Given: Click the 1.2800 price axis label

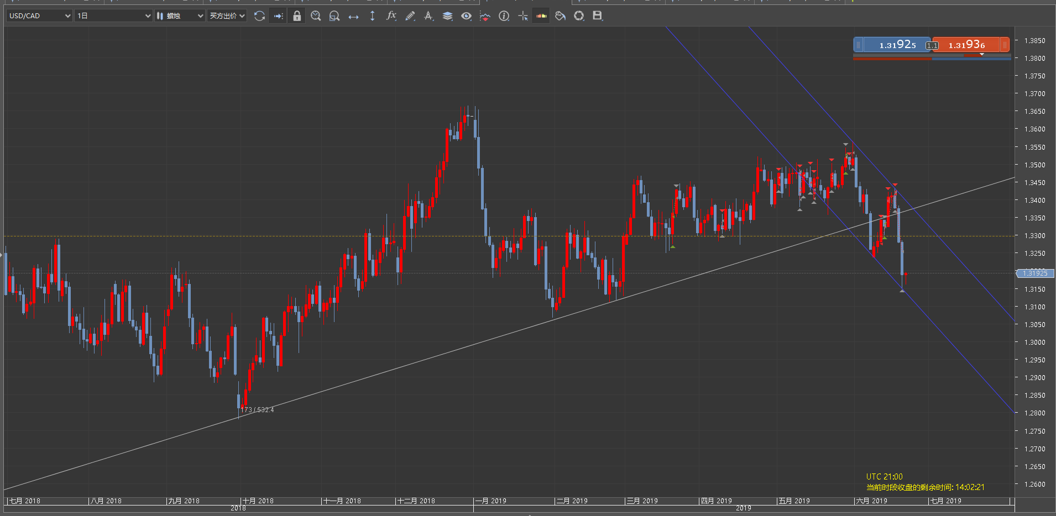Looking at the screenshot, I should (x=1034, y=413).
